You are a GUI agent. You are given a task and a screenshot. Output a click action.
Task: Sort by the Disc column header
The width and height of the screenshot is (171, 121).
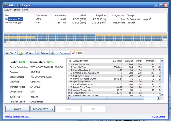(x=19, y=15)
